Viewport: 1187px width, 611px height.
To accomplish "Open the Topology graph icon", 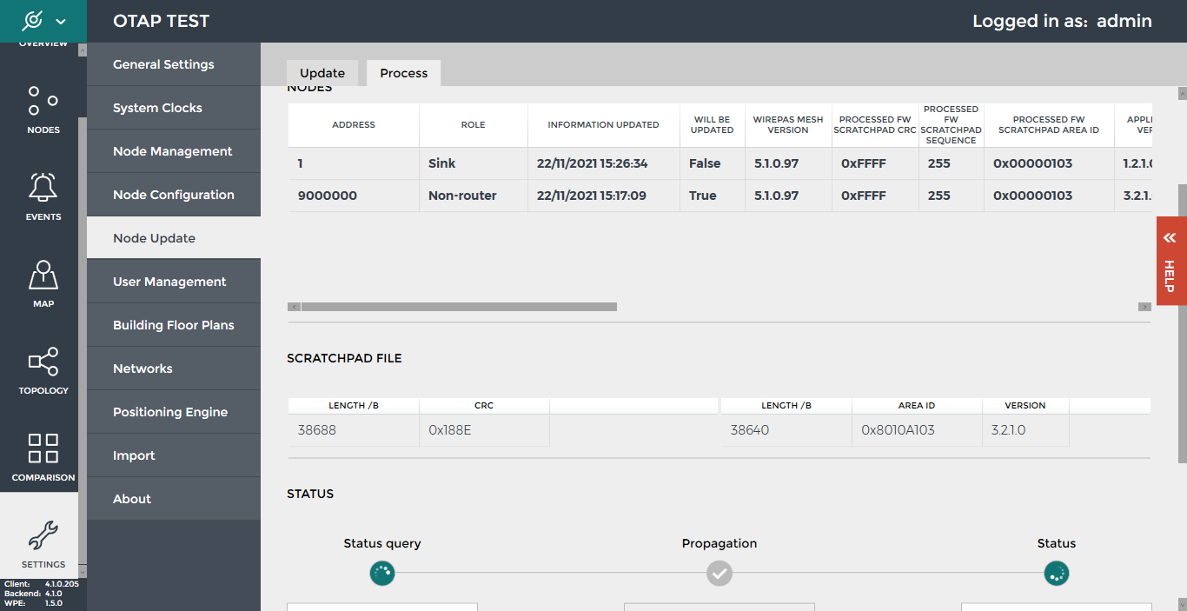I will [43, 362].
